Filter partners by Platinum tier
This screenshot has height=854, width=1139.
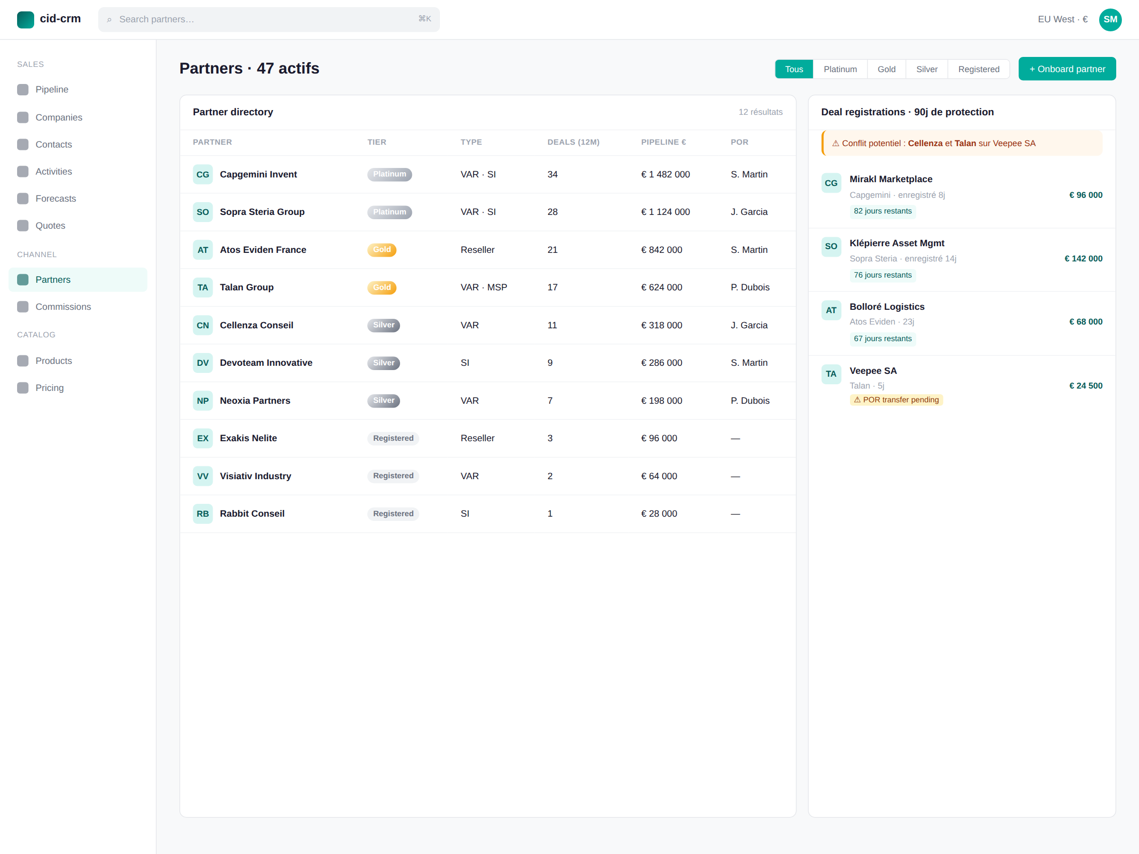840,69
